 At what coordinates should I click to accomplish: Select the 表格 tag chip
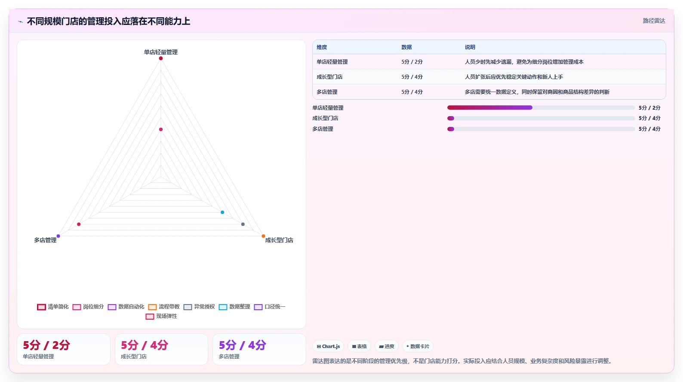(x=359, y=346)
